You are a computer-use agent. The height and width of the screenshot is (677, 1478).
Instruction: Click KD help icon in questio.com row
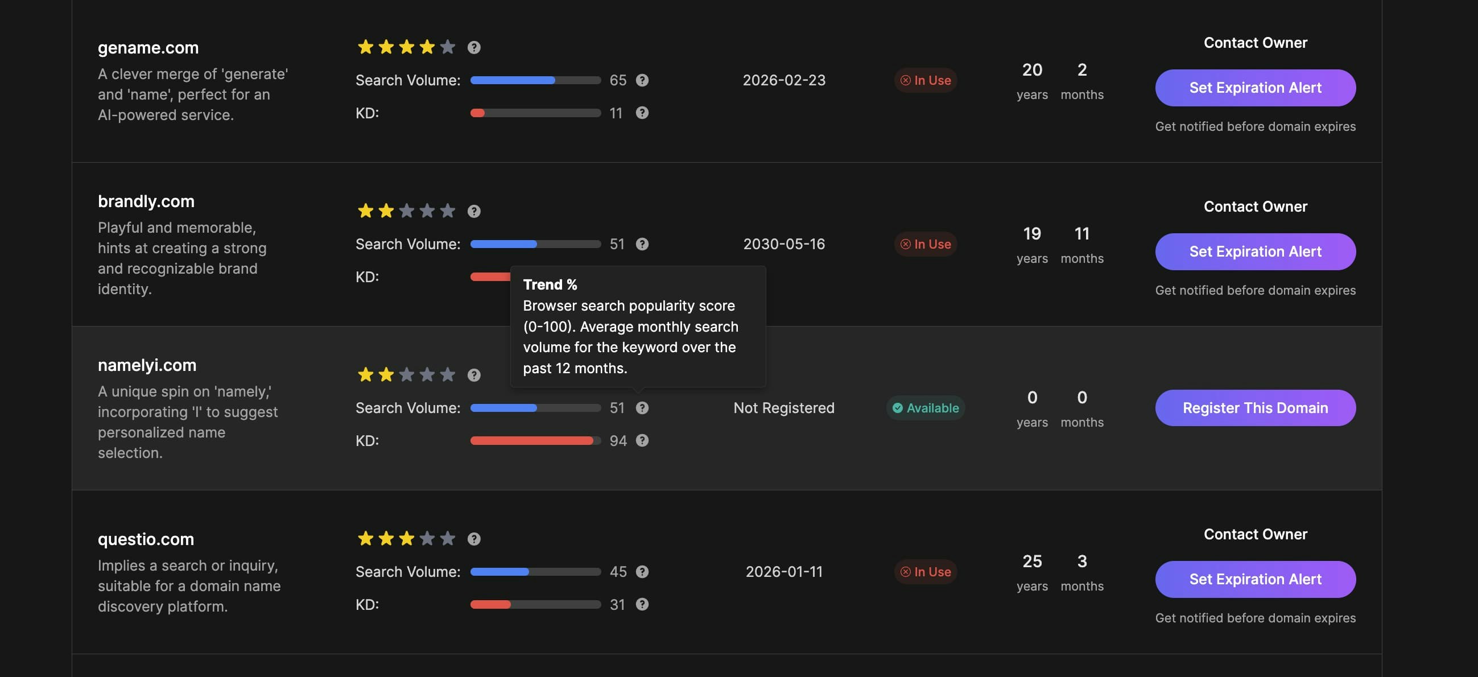[642, 604]
